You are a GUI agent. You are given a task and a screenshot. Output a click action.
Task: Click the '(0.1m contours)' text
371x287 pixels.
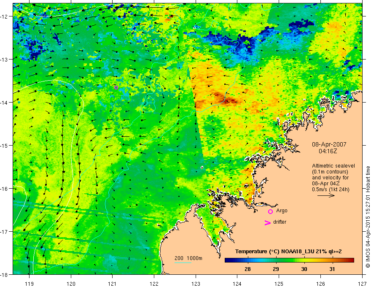tap(330, 172)
